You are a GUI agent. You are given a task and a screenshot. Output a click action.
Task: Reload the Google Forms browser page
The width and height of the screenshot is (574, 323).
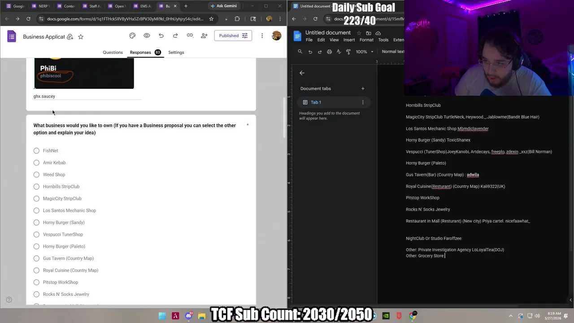[28, 19]
